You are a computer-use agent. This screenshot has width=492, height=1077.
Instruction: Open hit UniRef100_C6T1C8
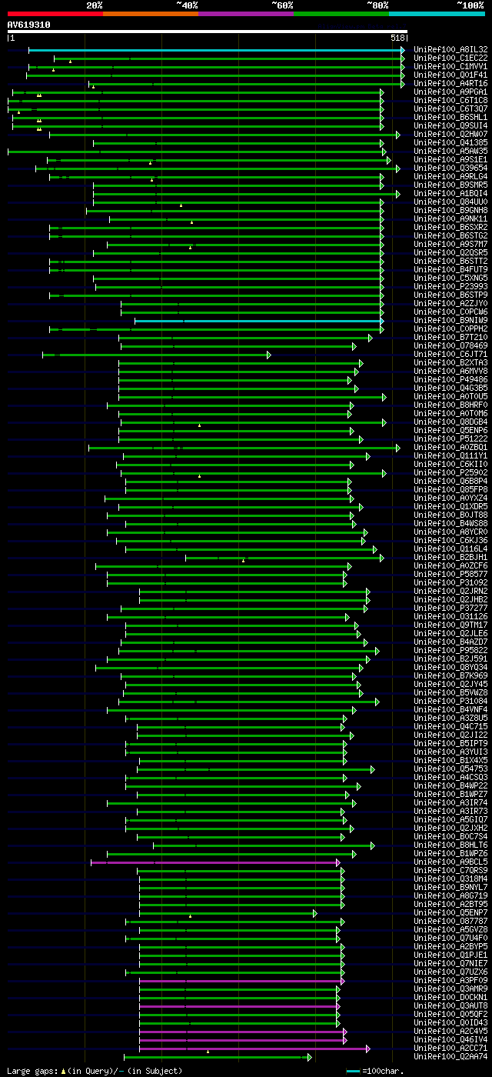point(450,101)
